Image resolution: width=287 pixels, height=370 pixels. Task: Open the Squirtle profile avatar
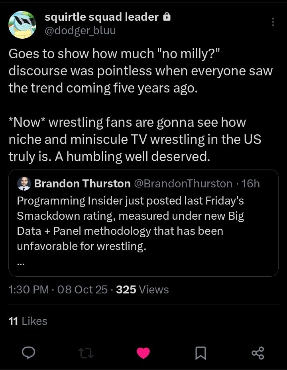coord(22,25)
